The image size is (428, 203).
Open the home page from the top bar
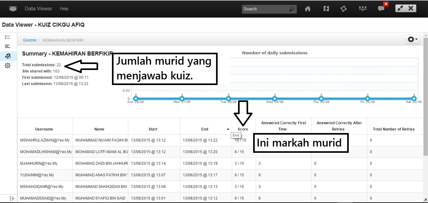308,8
